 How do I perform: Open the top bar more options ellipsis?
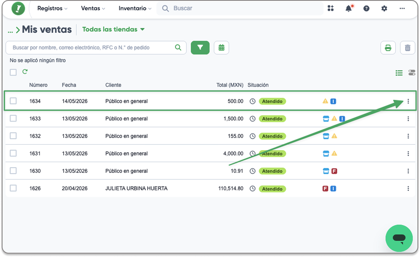coord(402,9)
